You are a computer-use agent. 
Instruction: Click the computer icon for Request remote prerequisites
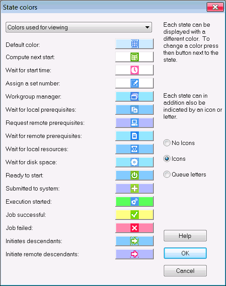134,123
